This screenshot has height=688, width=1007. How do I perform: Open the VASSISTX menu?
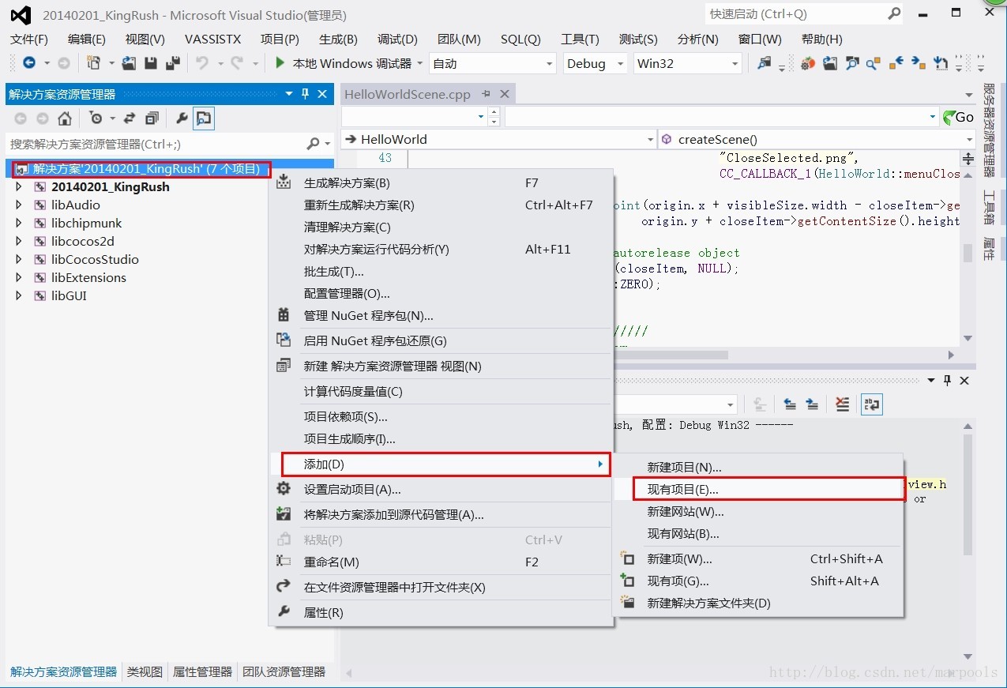click(212, 39)
